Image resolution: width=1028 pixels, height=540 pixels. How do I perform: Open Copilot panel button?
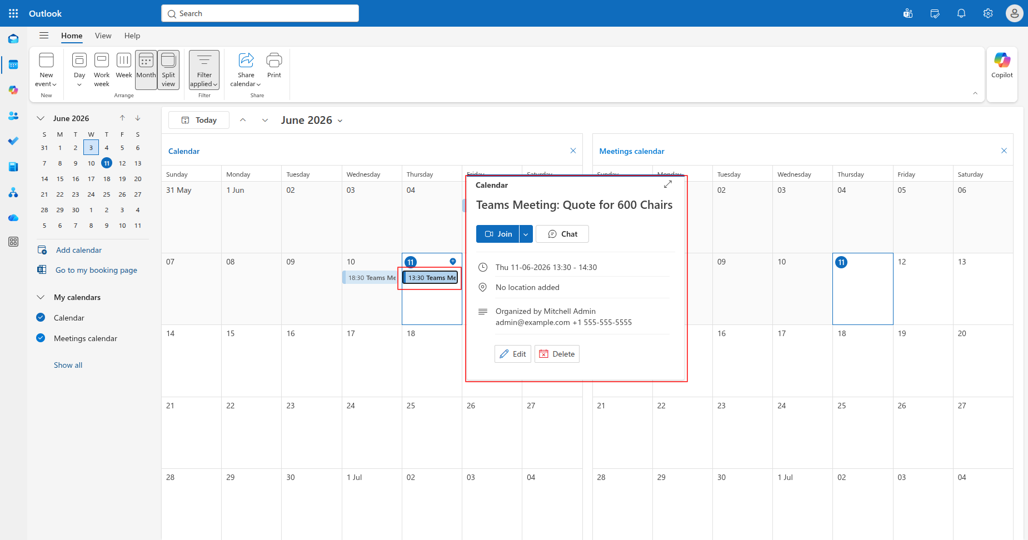click(1002, 66)
